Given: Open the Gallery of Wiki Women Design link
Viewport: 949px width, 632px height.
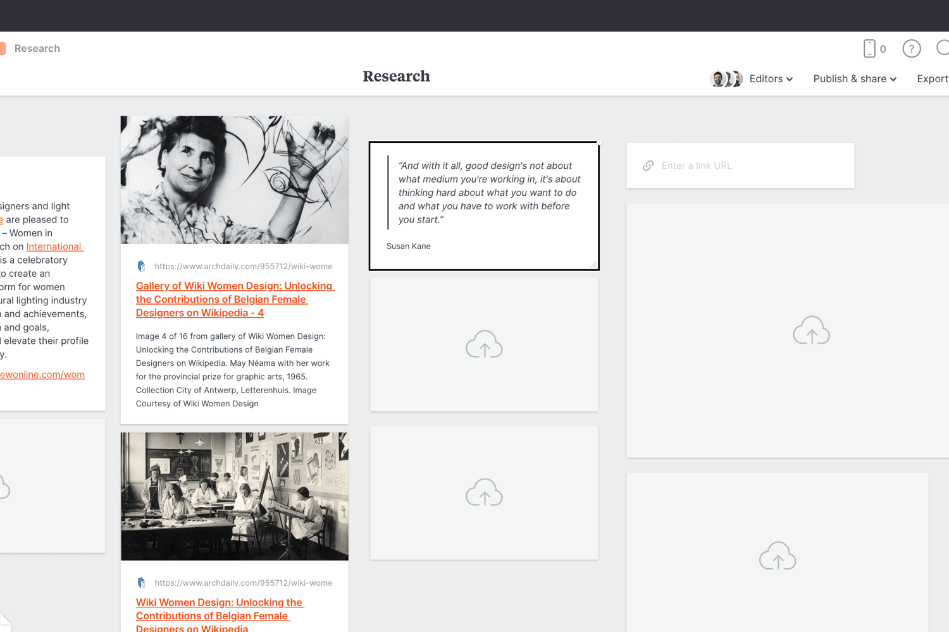Looking at the screenshot, I should [235, 299].
